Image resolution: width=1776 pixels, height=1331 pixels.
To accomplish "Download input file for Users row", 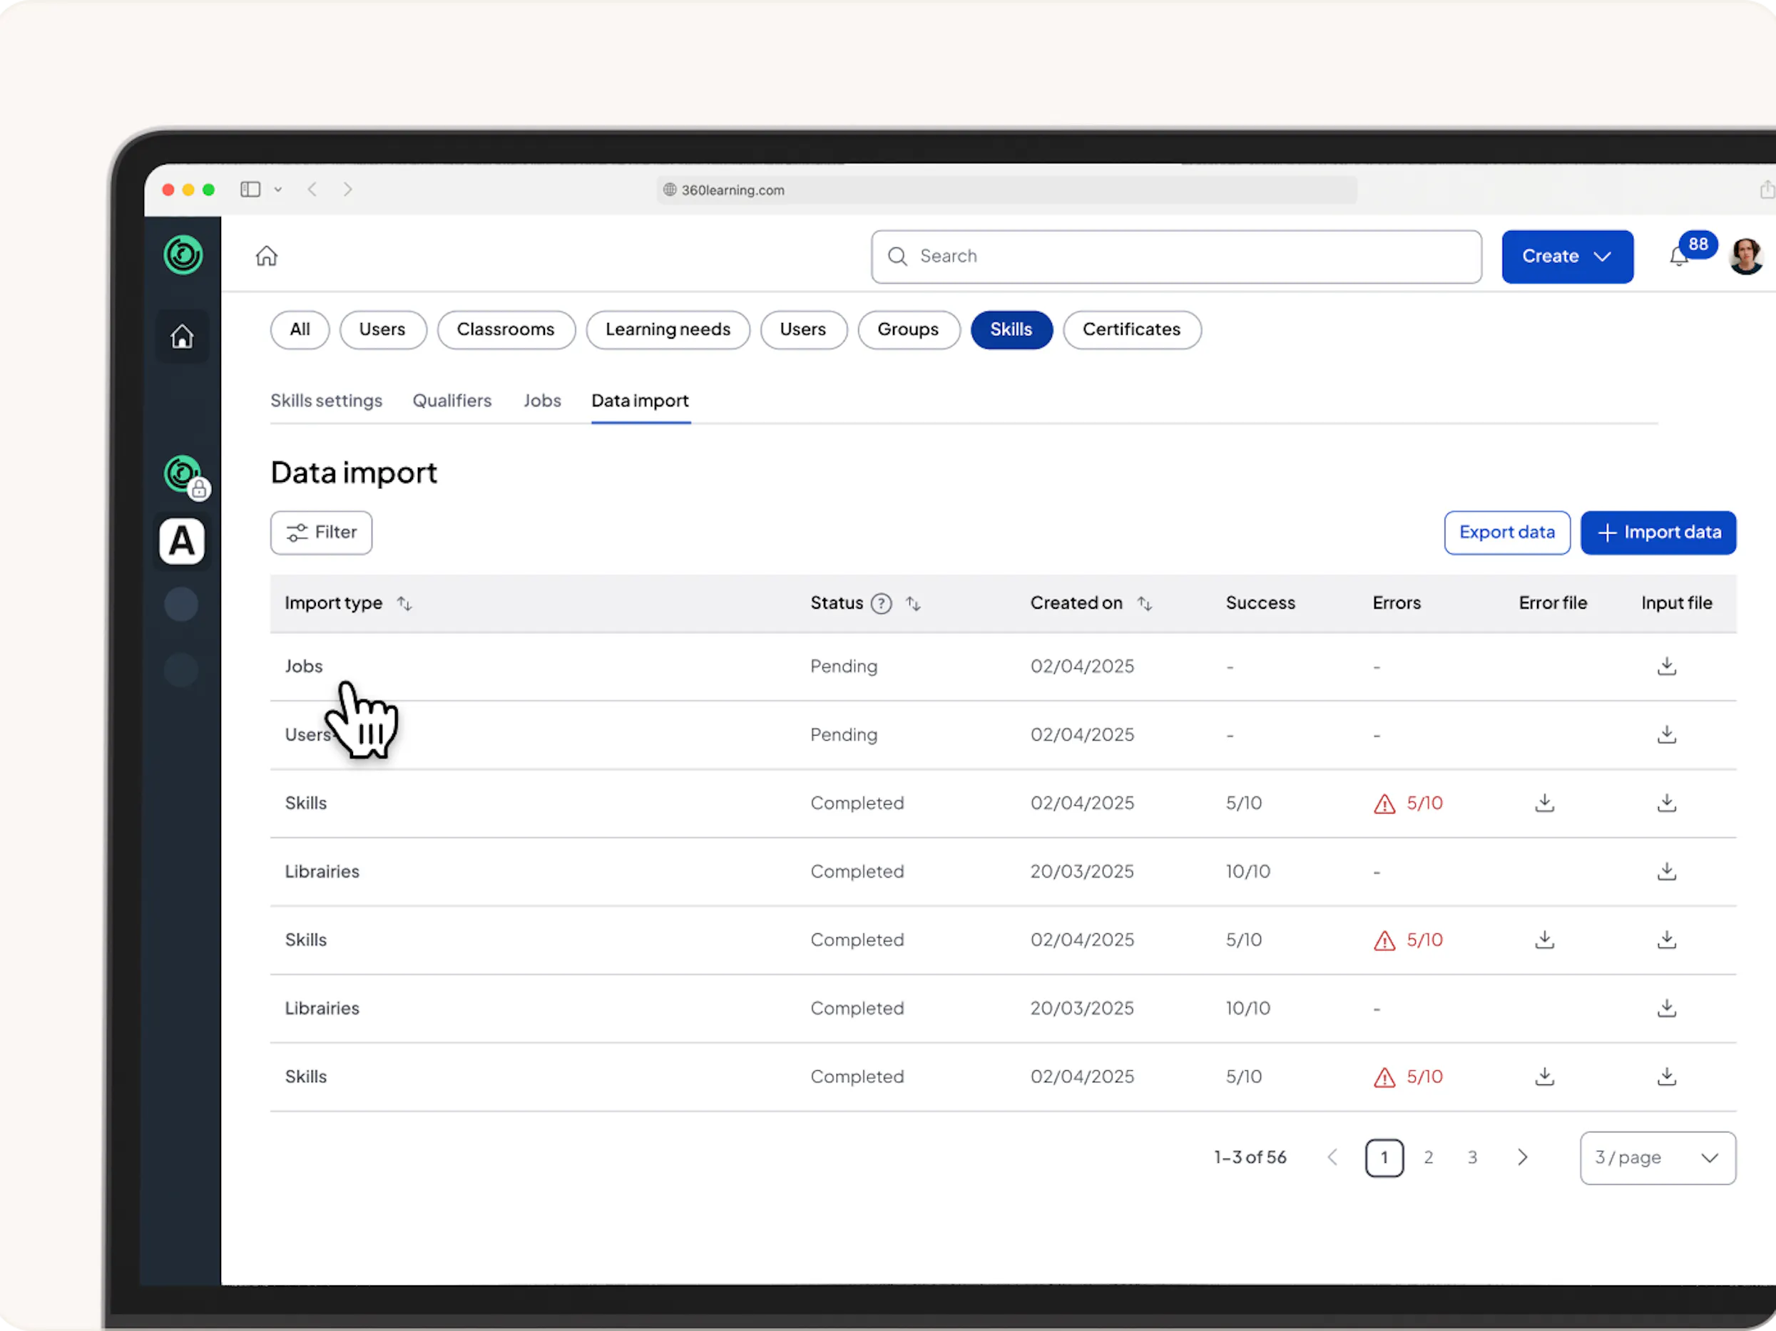I will [x=1667, y=734].
